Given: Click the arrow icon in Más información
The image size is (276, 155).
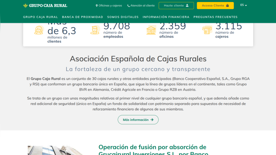Looking at the screenshot, I should point(152,120).
